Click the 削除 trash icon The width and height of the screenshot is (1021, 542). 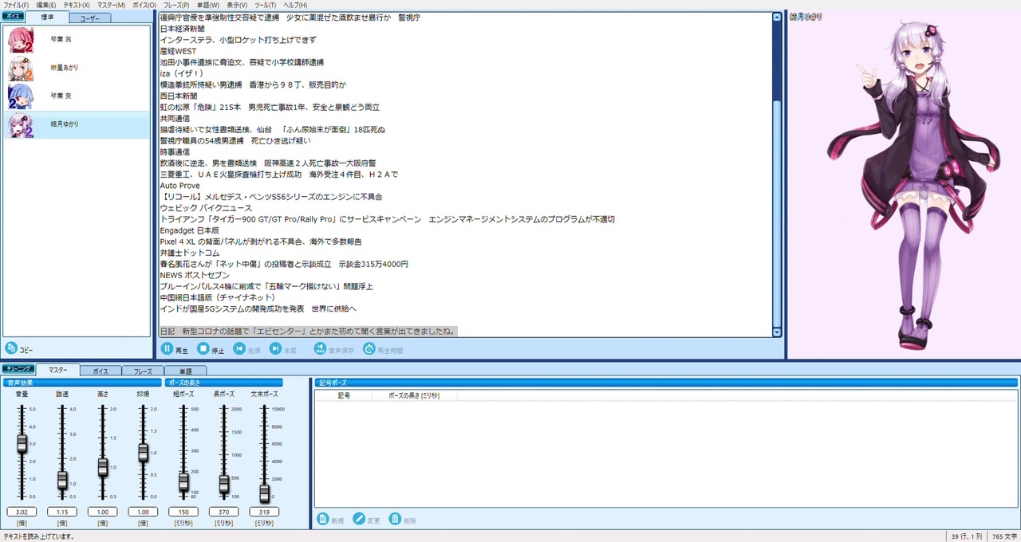click(x=395, y=519)
